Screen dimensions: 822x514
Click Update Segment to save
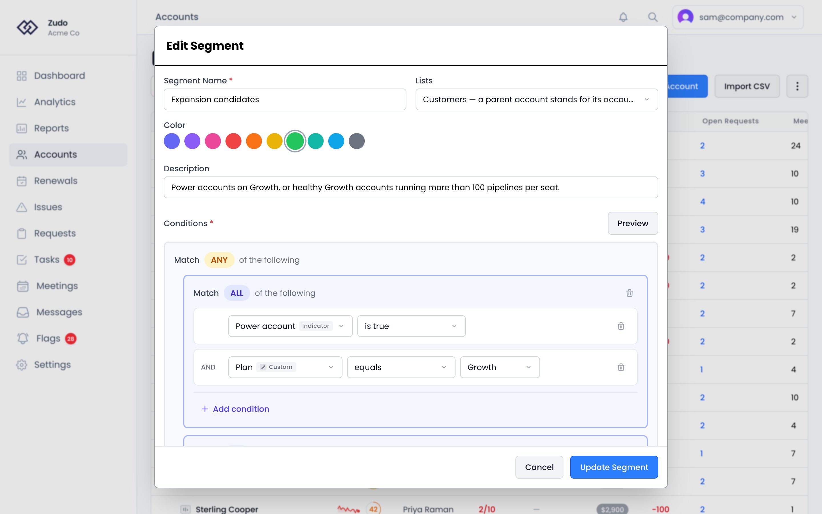click(614, 467)
